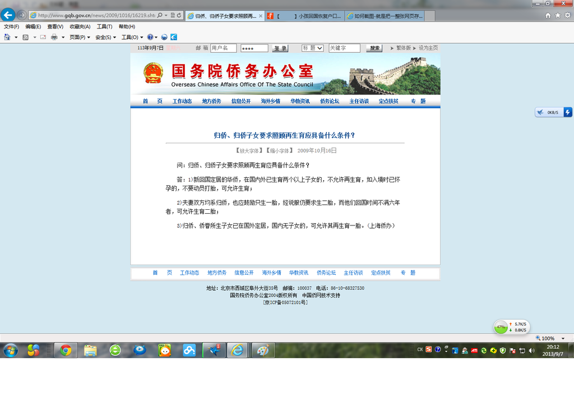The width and height of the screenshot is (574, 419).
Task: Open 华教资讯 in top navigation bar
Action: click(x=300, y=101)
